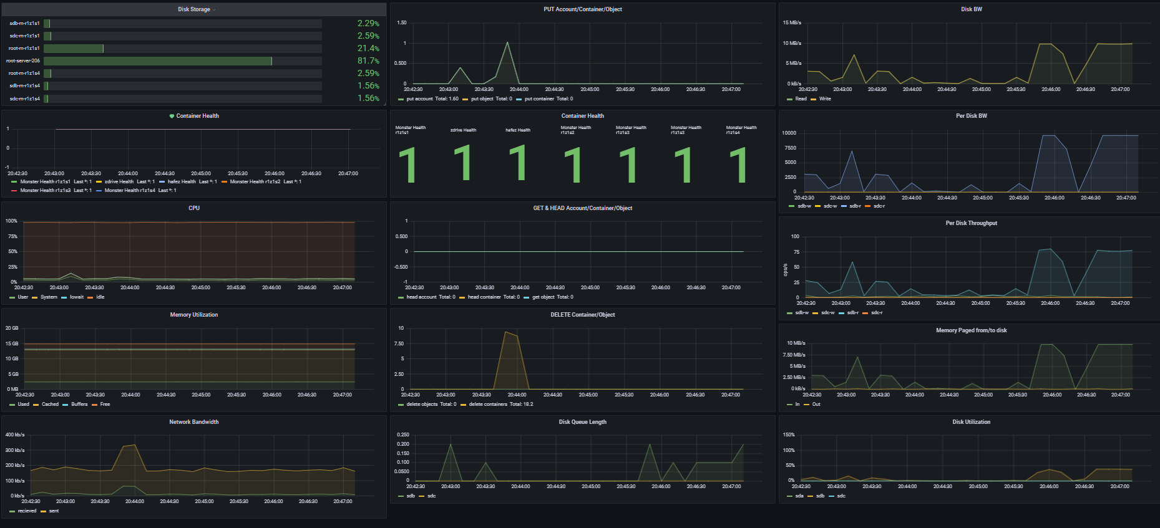
Task: Open the Disk Queue Length panel menu
Action: (x=582, y=422)
